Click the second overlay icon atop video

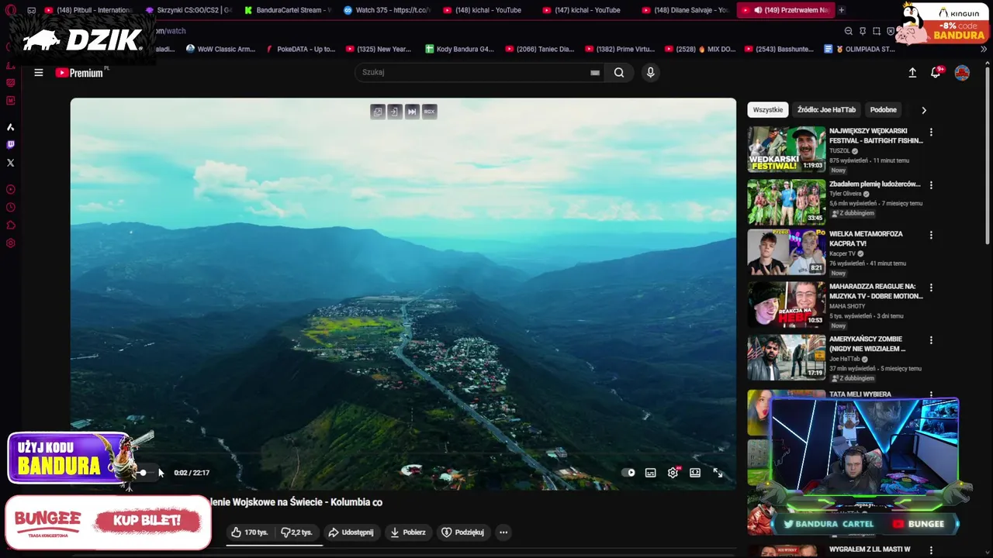point(394,112)
